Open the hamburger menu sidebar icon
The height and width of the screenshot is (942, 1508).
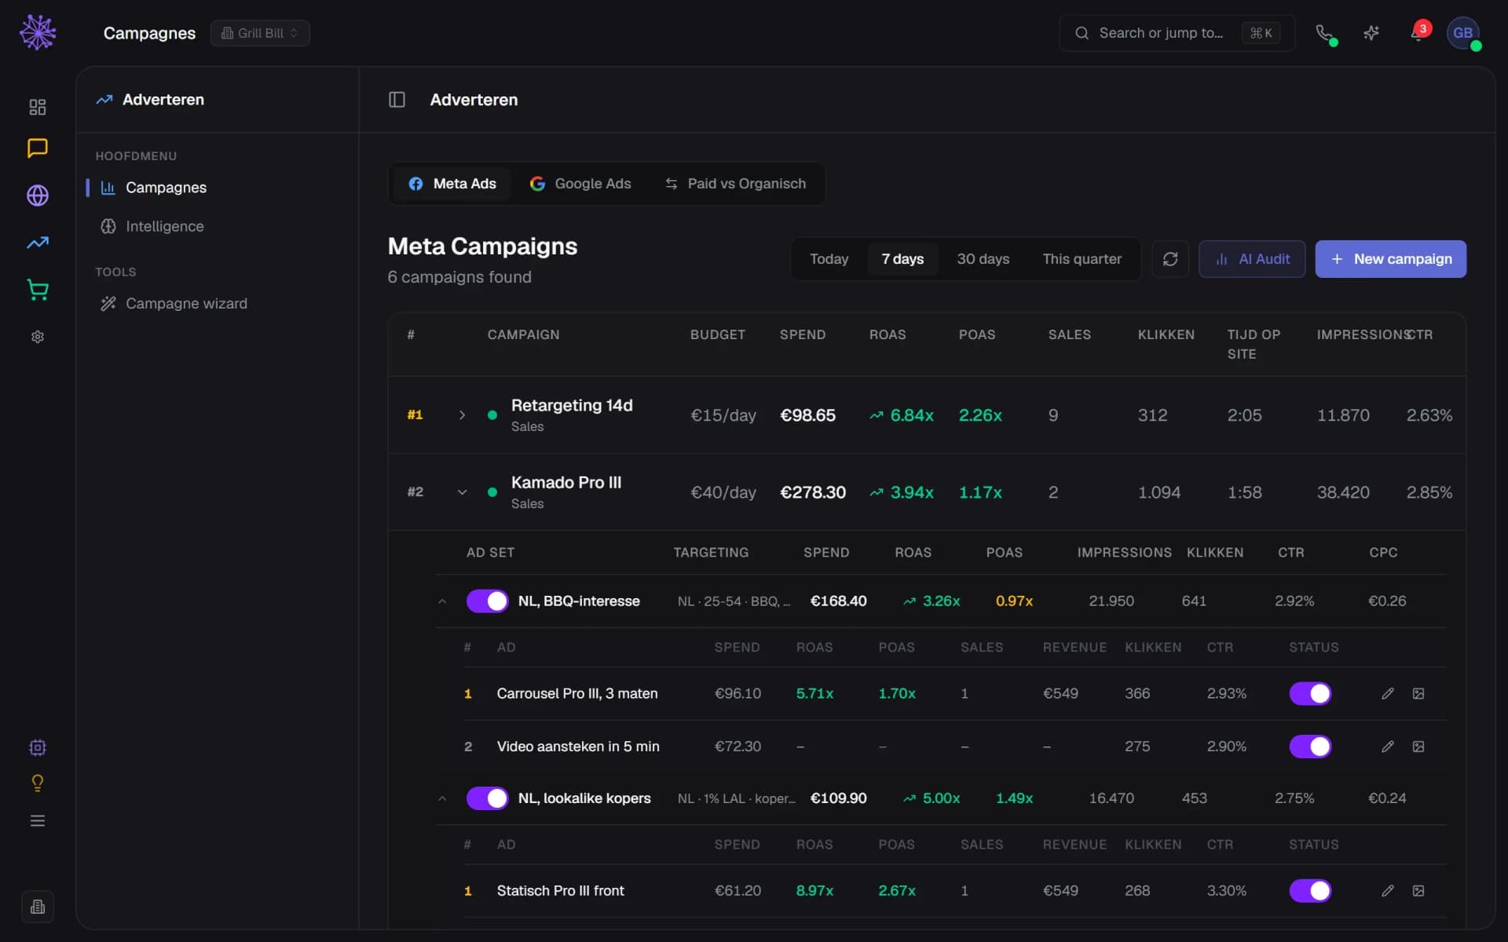click(38, 821)
